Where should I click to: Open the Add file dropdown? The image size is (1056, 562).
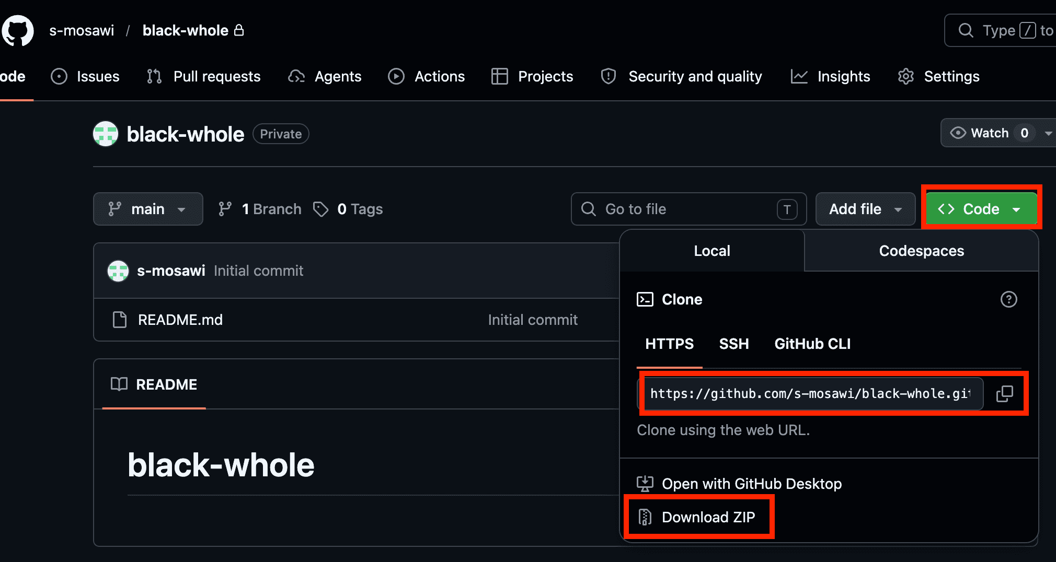tap(865, 209)
